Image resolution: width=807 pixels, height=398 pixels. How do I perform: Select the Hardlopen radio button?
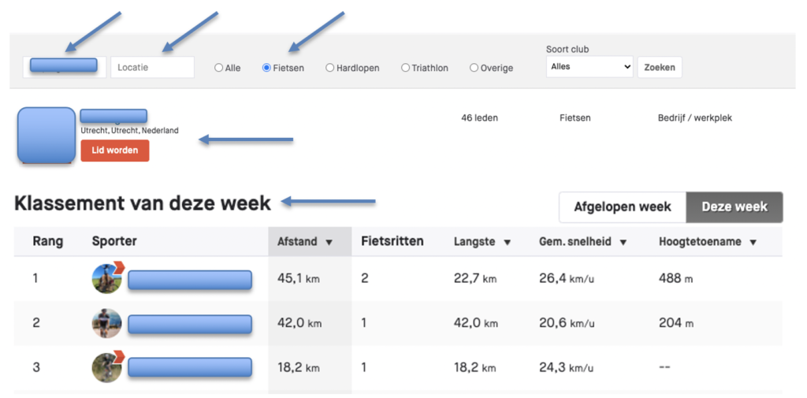coord(330,68)
